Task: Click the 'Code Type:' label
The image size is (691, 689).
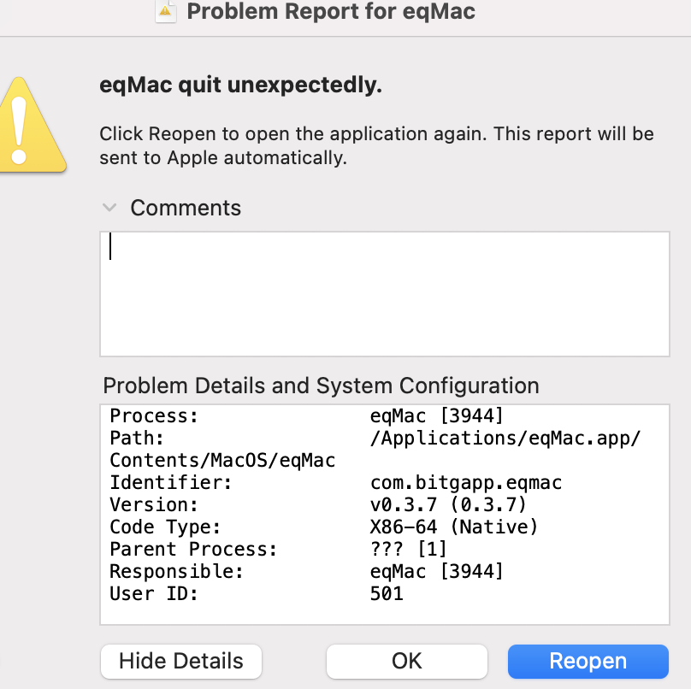Action: [165, 527]
